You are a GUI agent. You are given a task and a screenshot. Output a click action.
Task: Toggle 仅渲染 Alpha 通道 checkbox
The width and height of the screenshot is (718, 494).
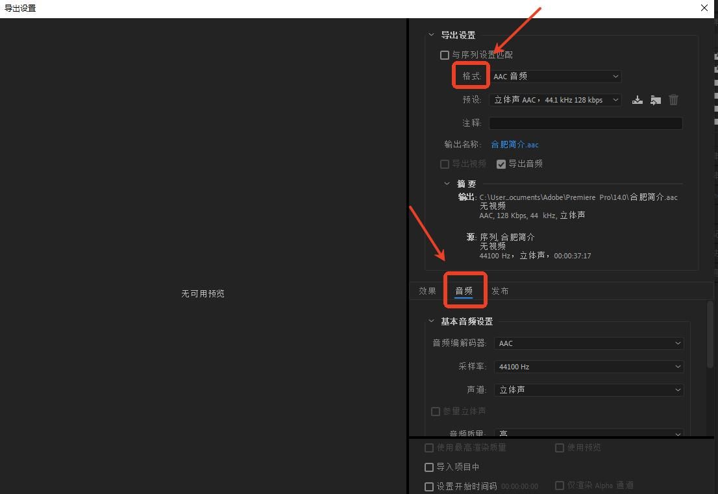point(559,486)
